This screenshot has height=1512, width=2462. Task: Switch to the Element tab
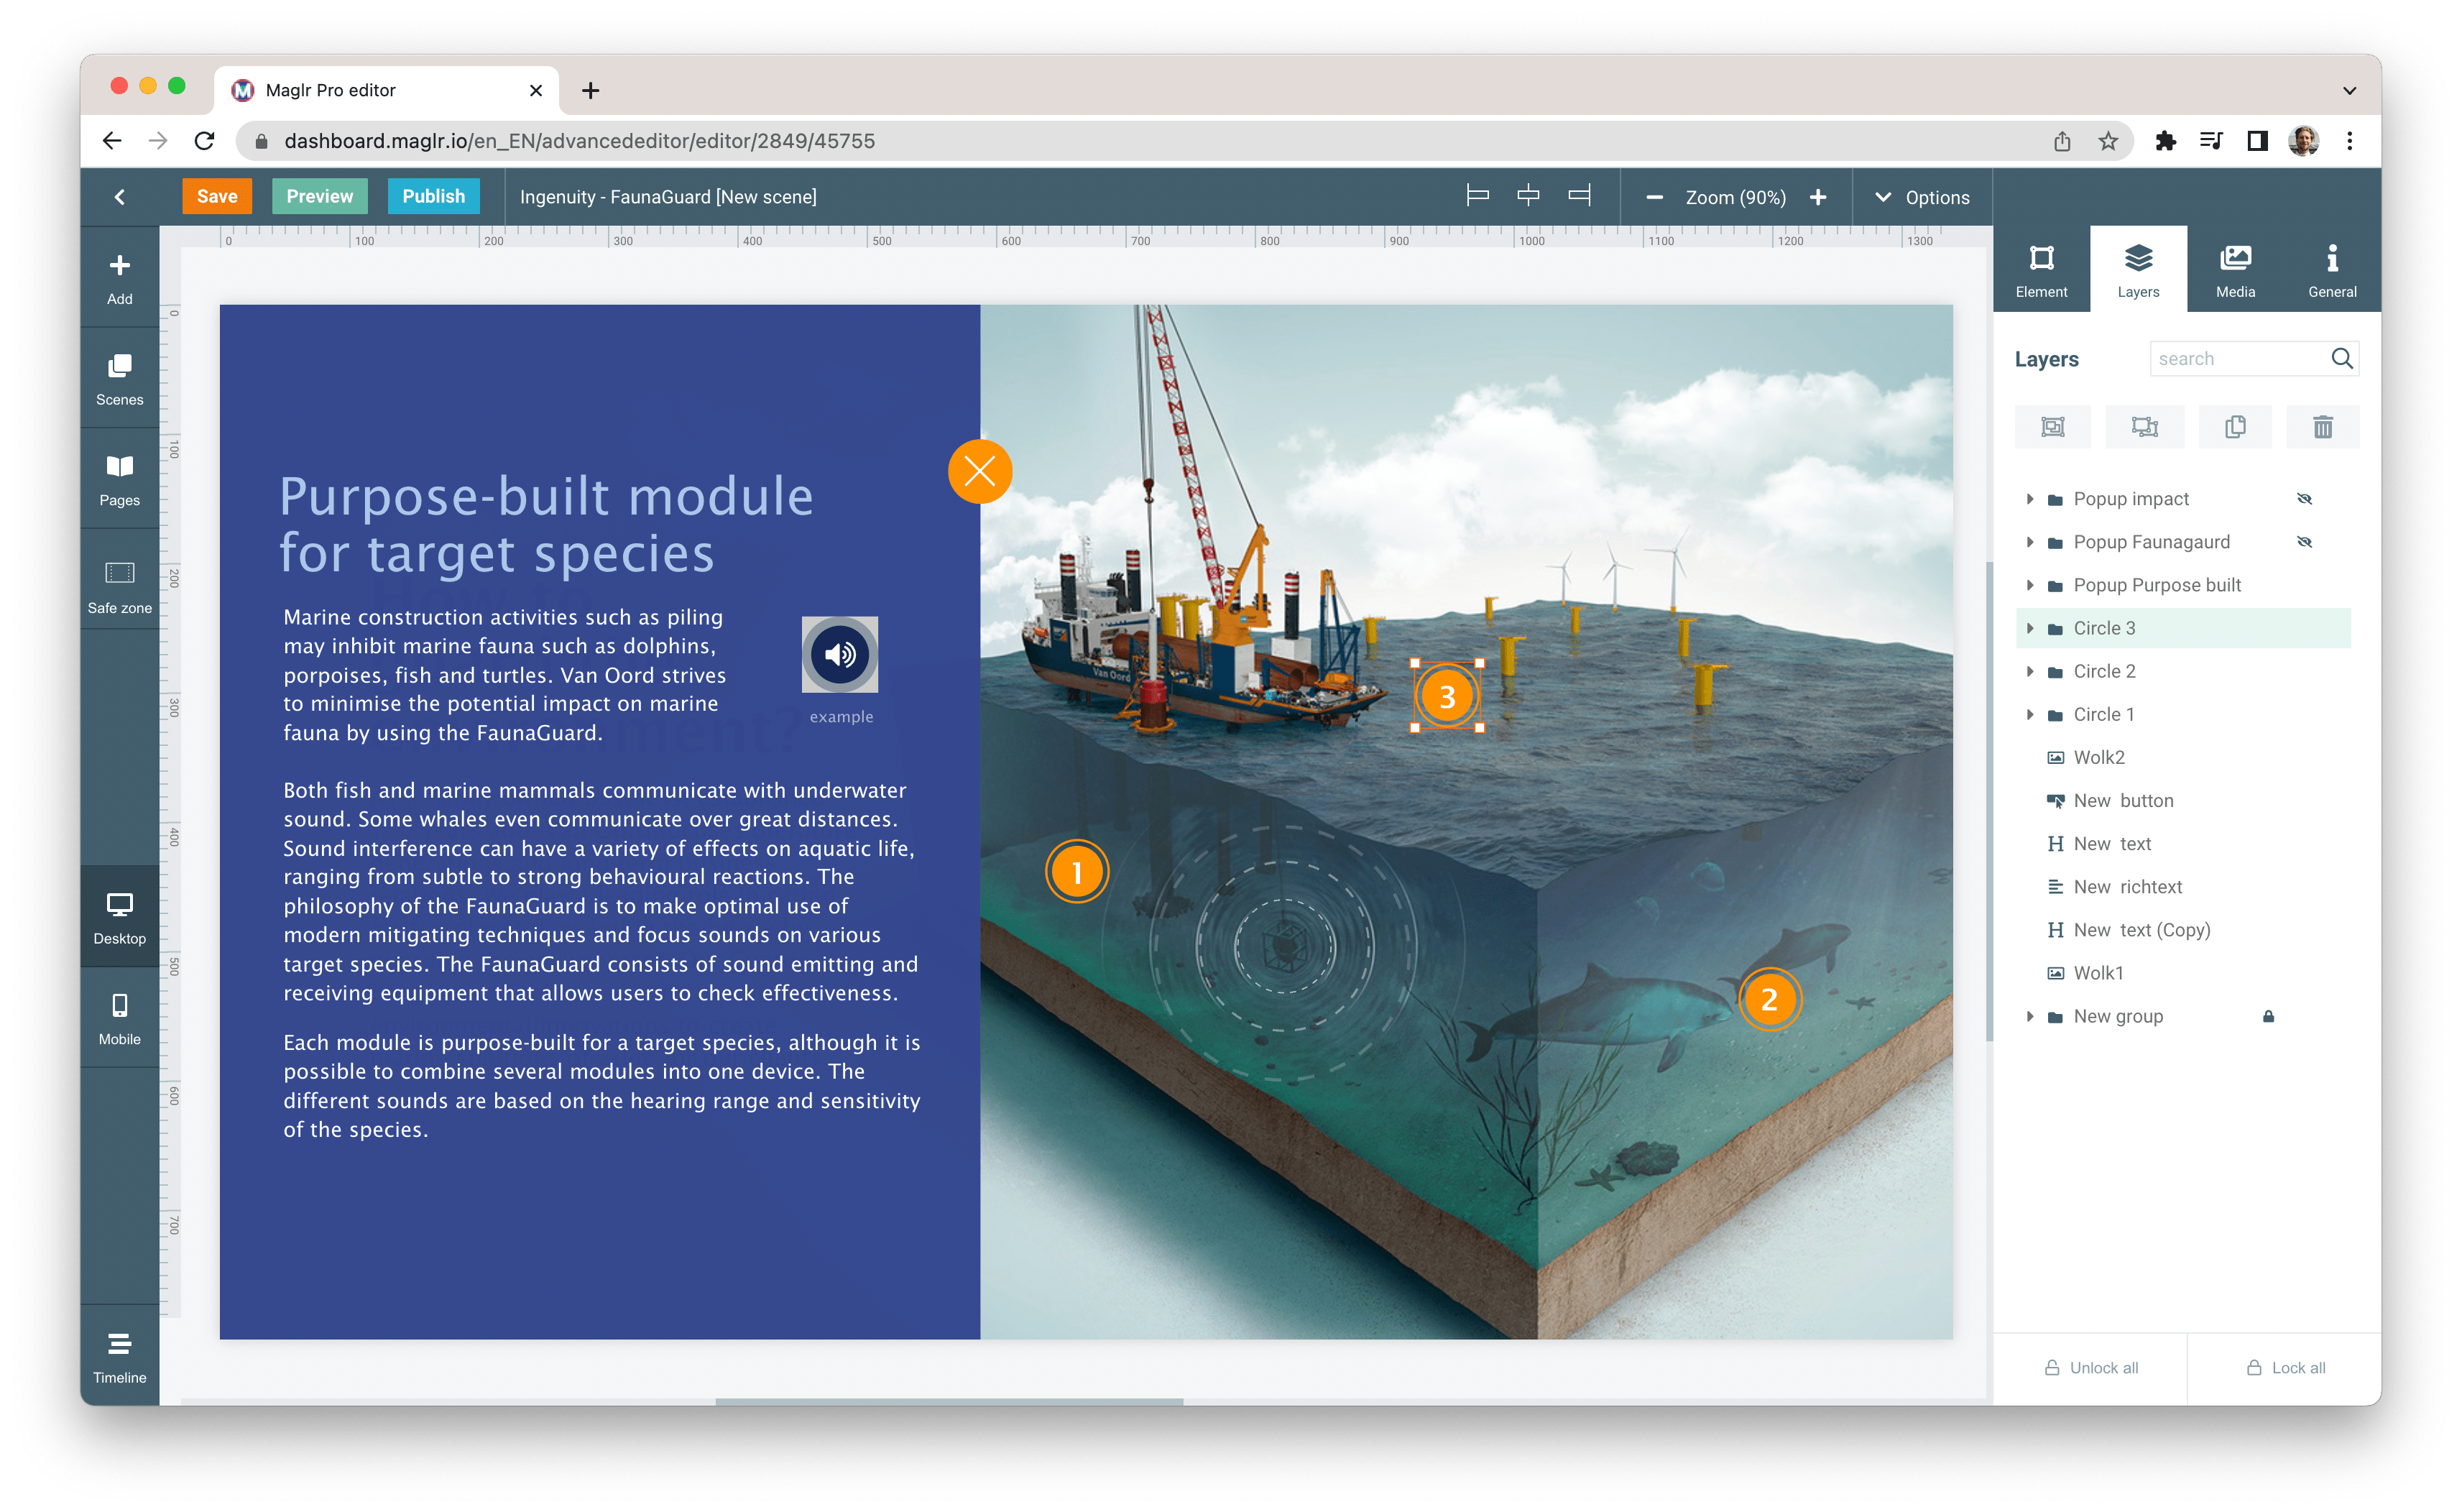[2040, 270]
